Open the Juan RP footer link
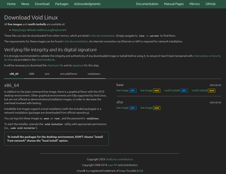Viewport: 226px width, 174px height. pyautogui.click(x=112, y=165)
